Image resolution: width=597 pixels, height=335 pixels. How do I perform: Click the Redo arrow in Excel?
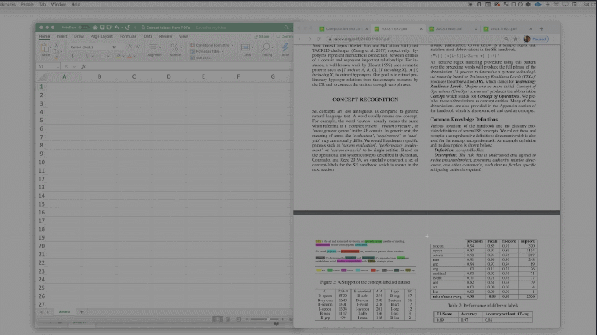128,28
